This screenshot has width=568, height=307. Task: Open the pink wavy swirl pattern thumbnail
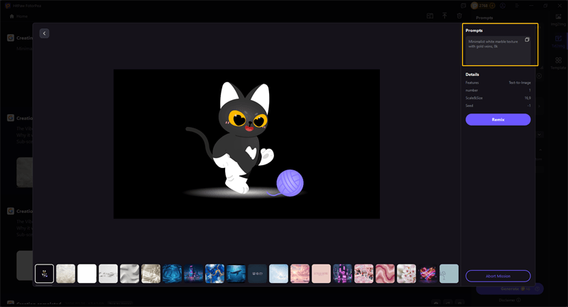(385, 274)
